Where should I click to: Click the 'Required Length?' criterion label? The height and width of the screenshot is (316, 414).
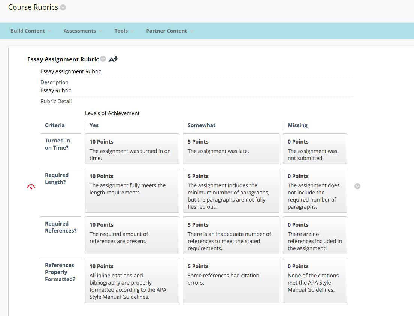coord(57,178)
